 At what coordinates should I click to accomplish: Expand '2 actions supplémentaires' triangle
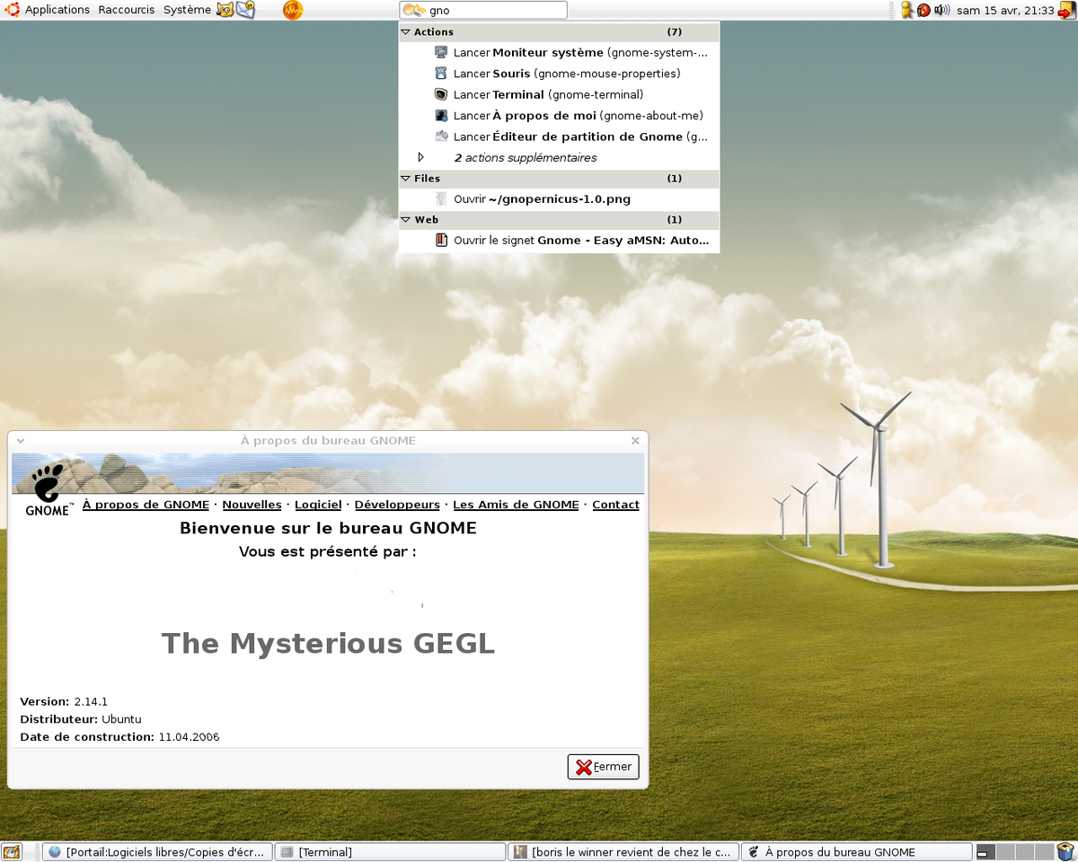[x=420, y=157]
